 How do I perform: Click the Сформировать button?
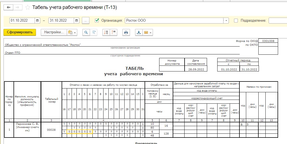(x=20, y=32)
